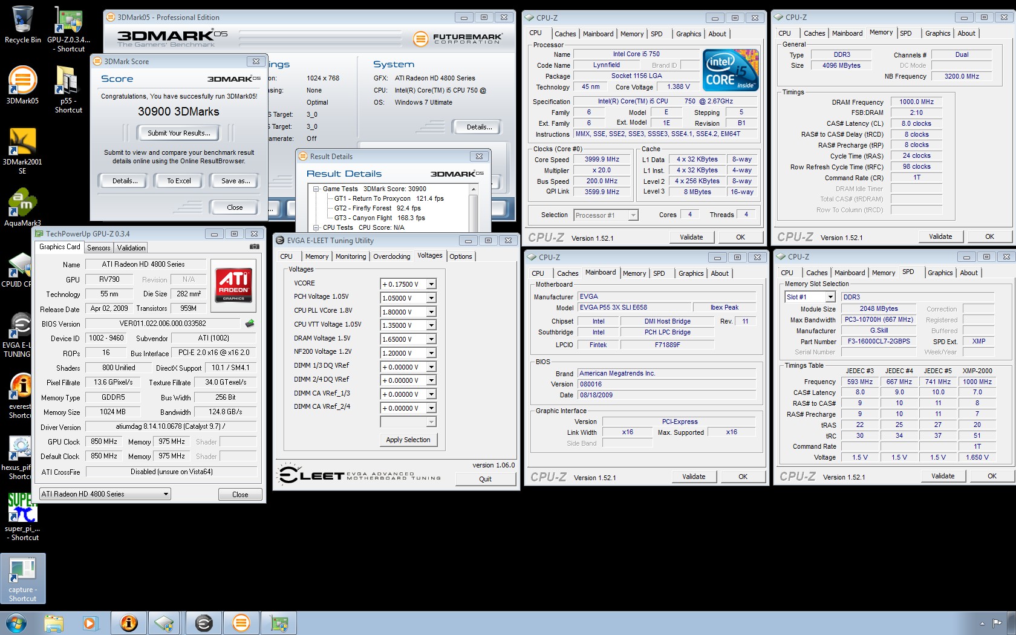Show hidden tray icons arrow
The width and height of the screenshot is (1016, 635).
[x=982, y=624]
